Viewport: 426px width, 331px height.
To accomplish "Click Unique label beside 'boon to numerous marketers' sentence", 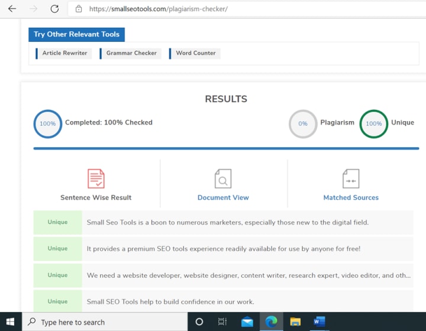I will 57,222.
